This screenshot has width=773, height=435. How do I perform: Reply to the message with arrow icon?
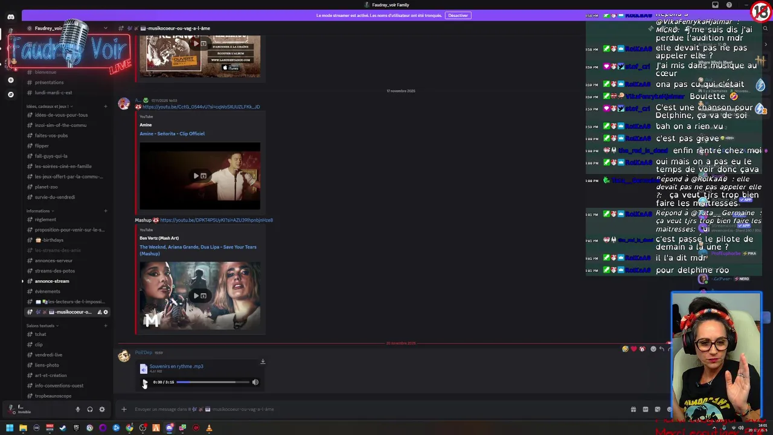pos(662,349)
